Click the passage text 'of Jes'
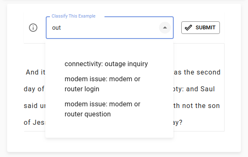 click(34, 122)
